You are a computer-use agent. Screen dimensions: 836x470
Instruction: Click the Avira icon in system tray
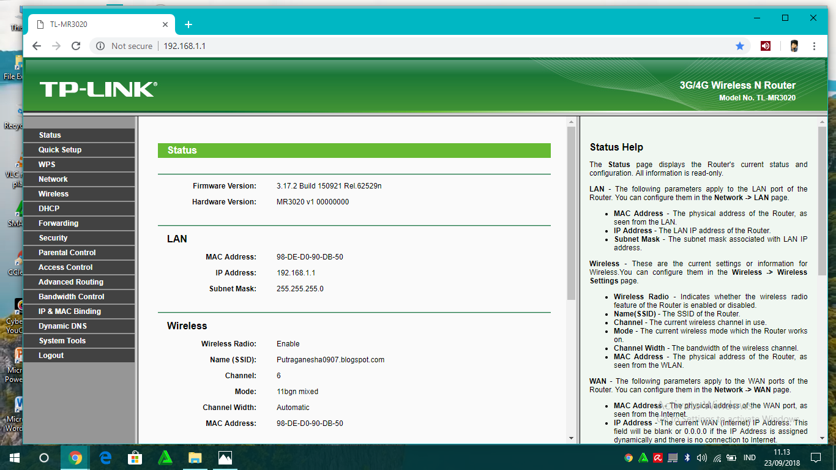(658, 457)
